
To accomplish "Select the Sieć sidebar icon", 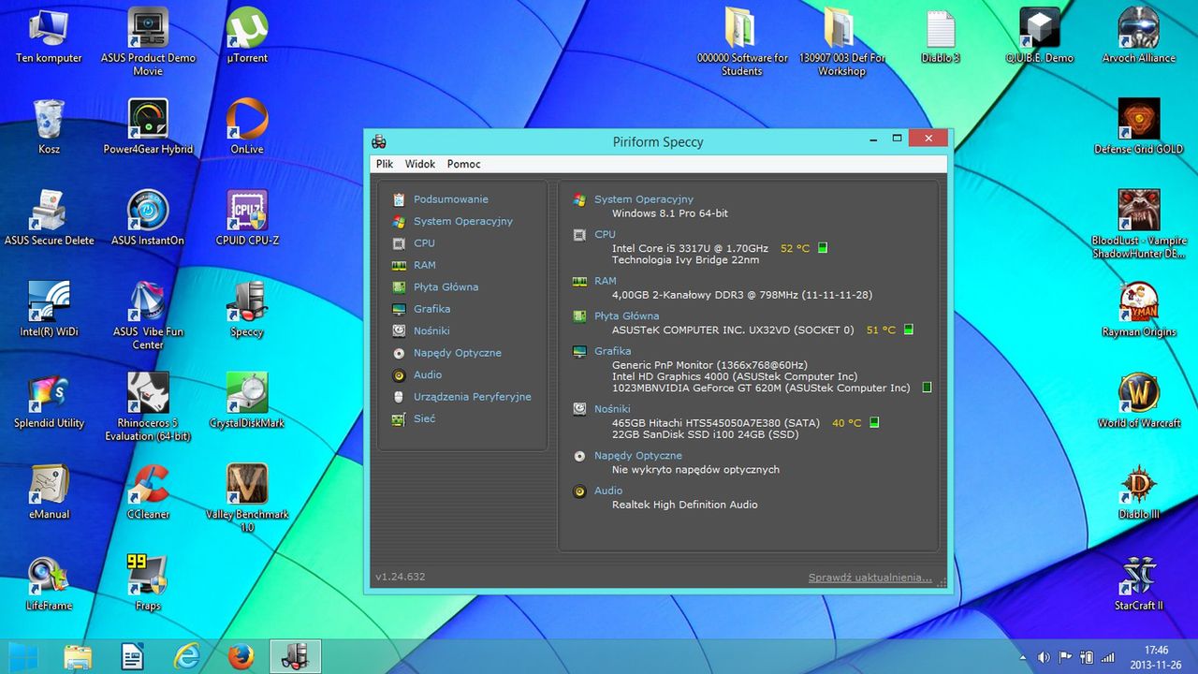I will pyautogui.click(x=399, y=418).
